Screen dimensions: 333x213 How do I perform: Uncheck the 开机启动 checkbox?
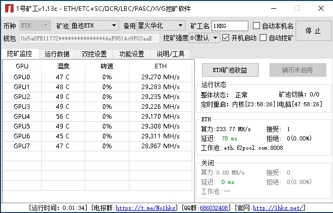[225, 38]
